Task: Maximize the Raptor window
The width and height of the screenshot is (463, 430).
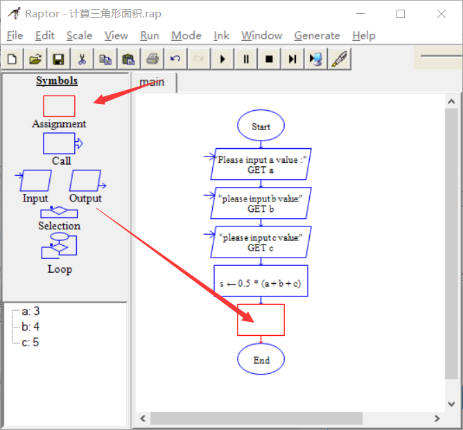Action: tap(401, 14)
